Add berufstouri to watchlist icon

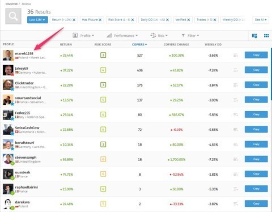(235, 145)
